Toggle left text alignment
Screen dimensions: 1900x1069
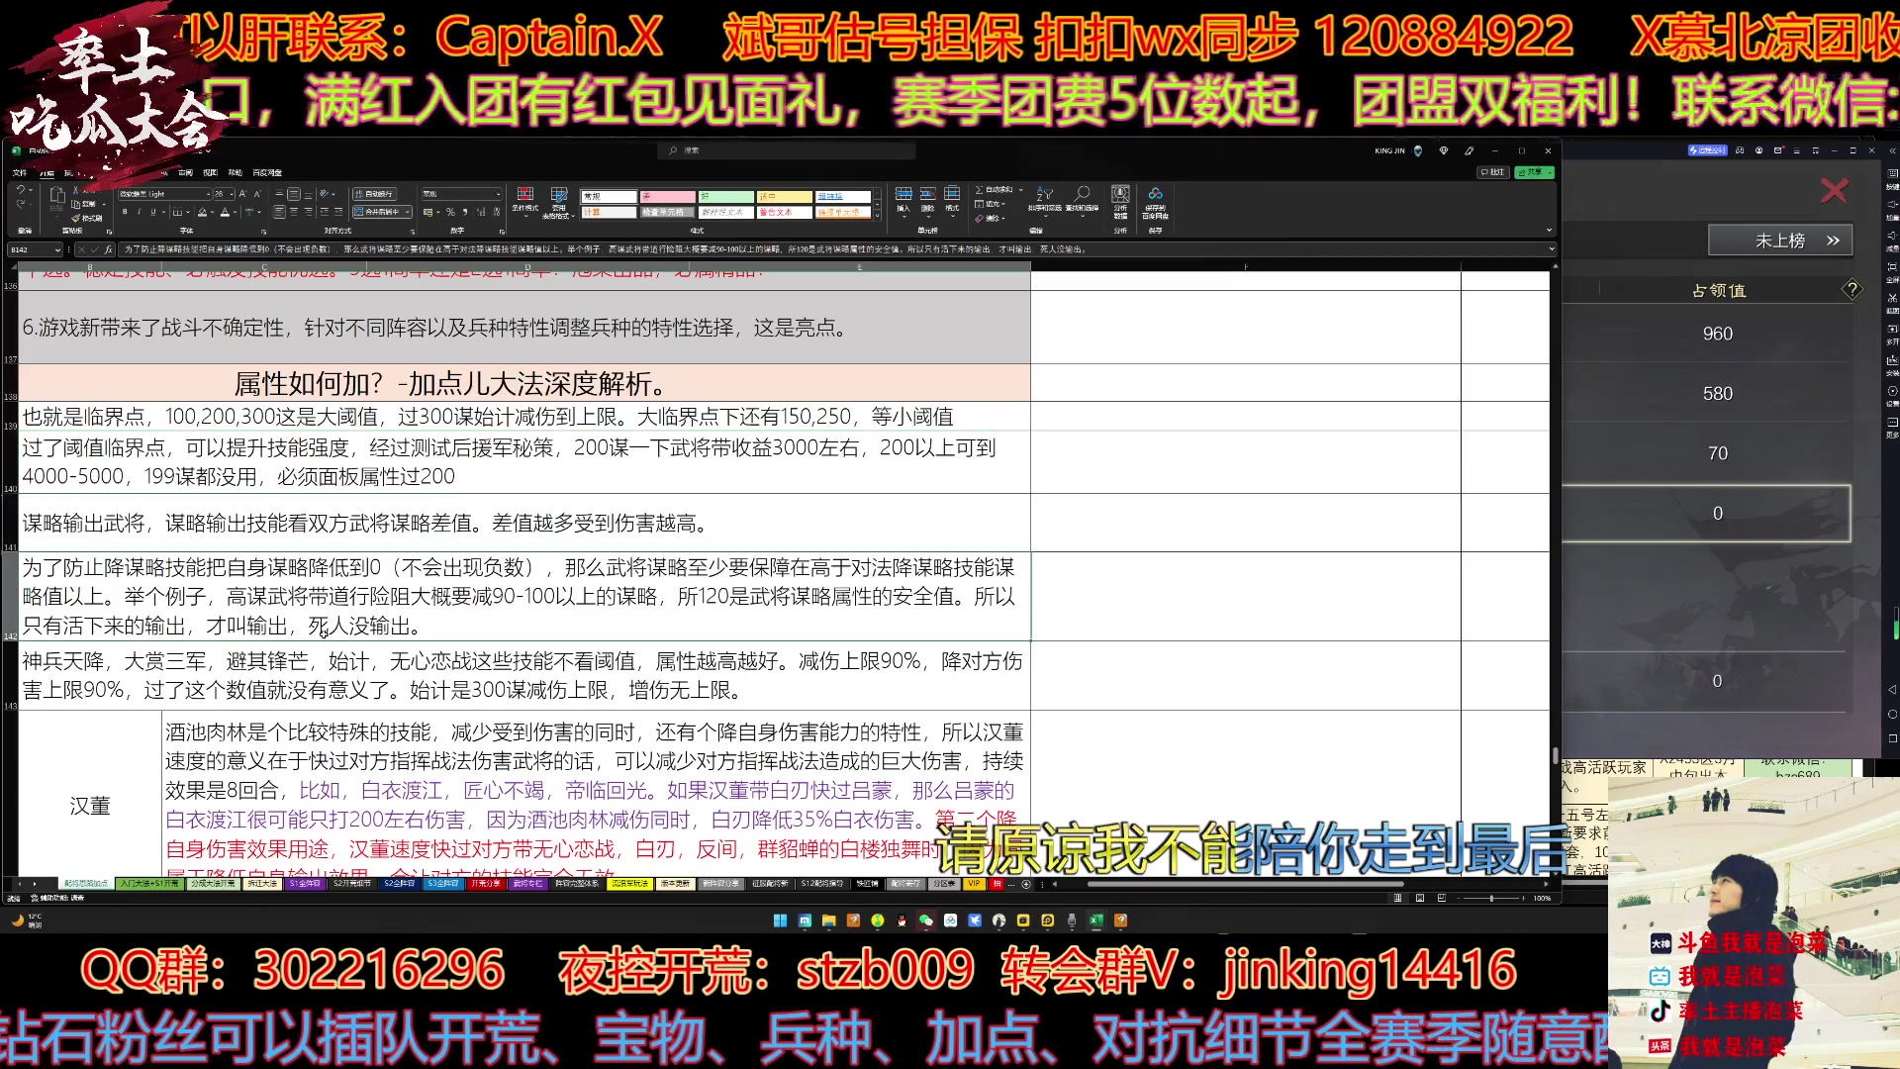279,212
